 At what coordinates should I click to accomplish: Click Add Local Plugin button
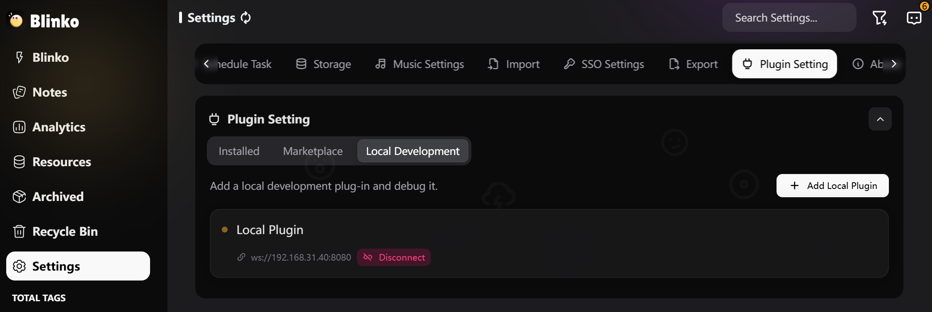click(832, 186)
